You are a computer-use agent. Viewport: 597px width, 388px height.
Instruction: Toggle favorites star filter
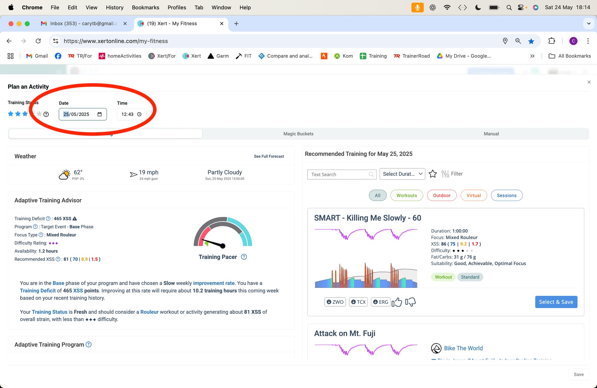(x=433, y=174)
